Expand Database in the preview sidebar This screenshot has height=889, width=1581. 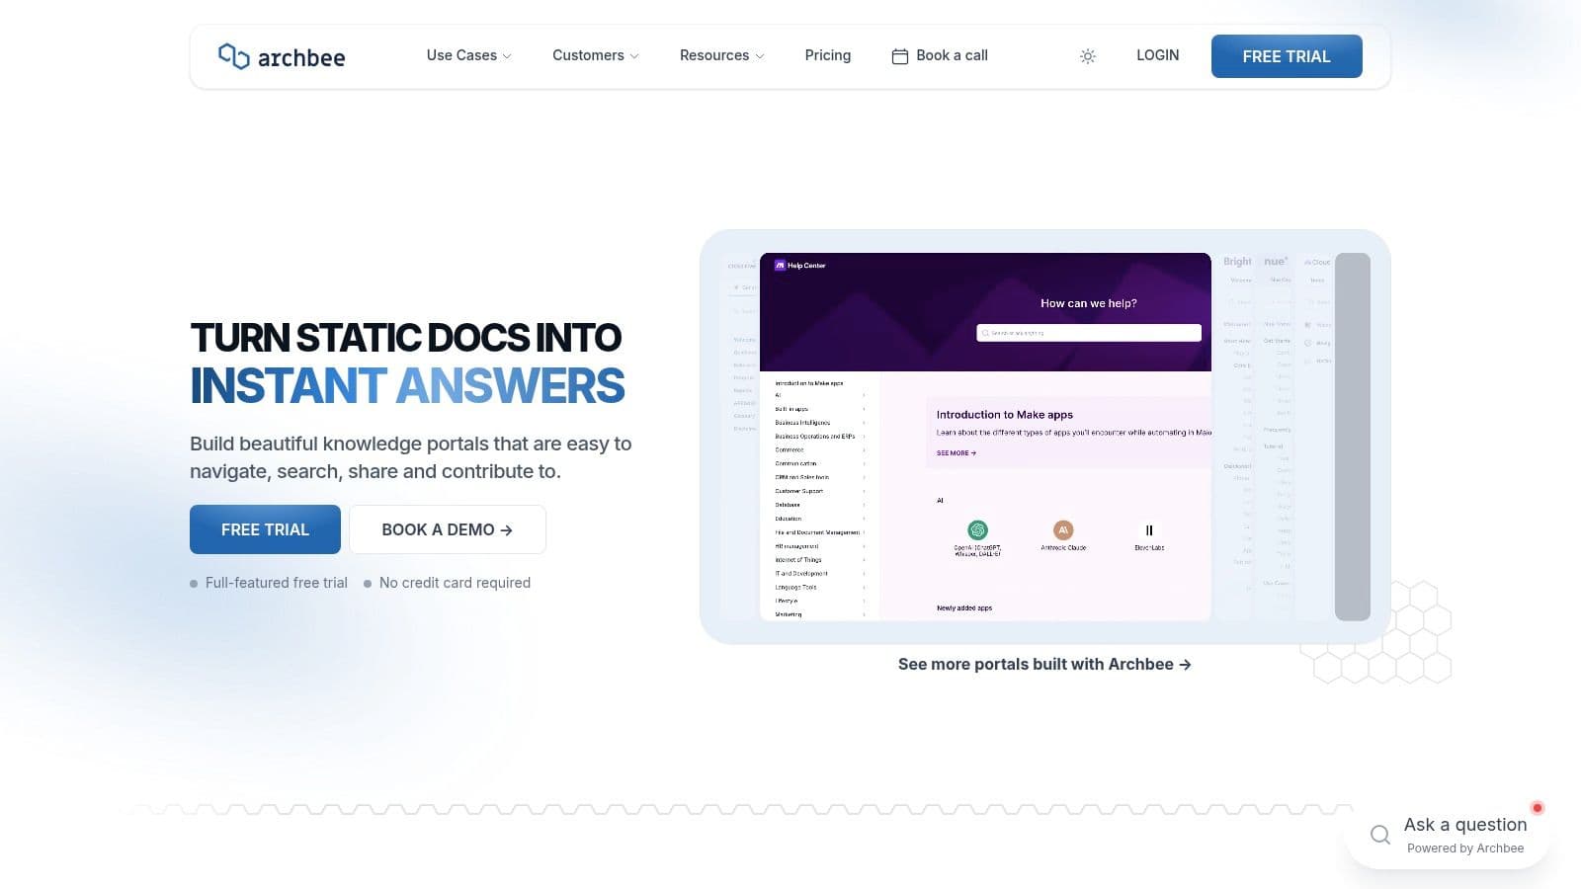click(820, 505)
